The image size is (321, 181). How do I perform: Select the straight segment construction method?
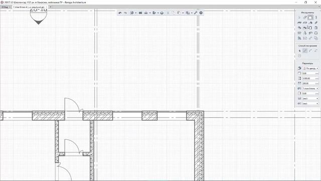[x=305, y=51]
